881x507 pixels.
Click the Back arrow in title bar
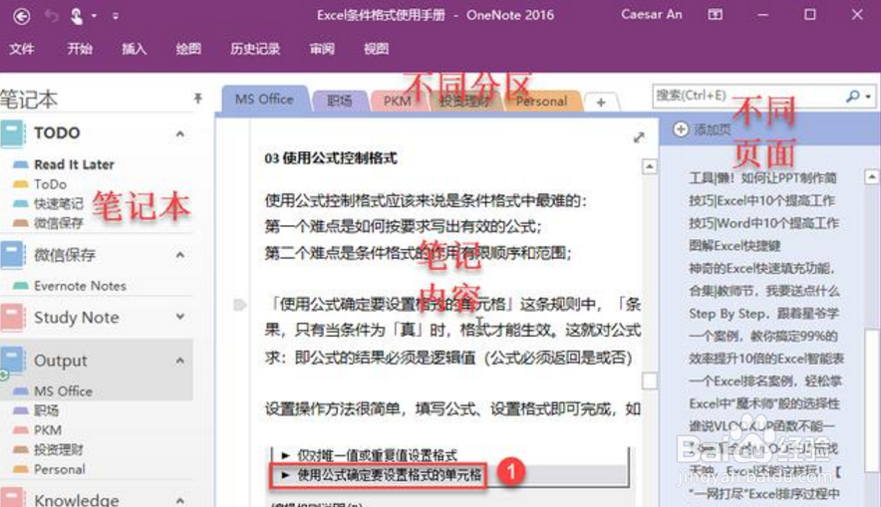21,16
